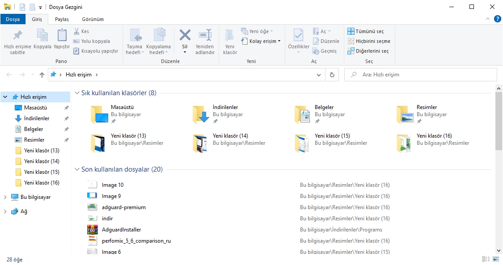Select adguard-premium file
The image size is (503, 265).
(x=123, y=207)
